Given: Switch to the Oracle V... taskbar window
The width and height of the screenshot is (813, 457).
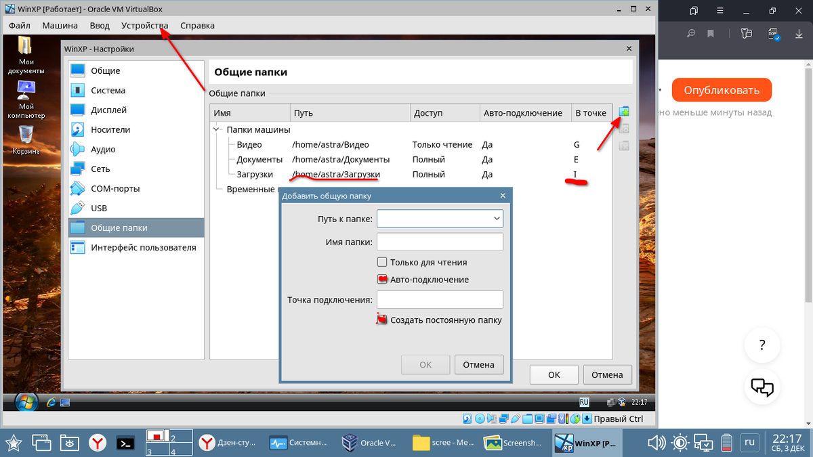Looking at the screenshot, I should [x=369, y=443].
